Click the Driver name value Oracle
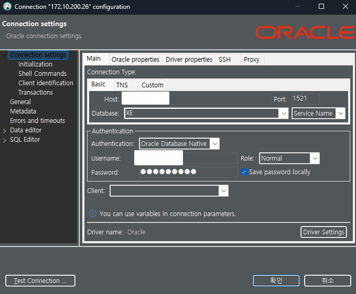The width and height of the screenshot is (356, 294). (x=136, y=232)
